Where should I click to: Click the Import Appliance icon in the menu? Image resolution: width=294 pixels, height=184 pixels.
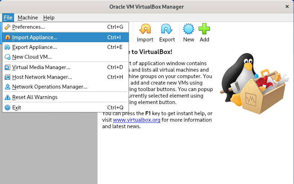(7, 37)
